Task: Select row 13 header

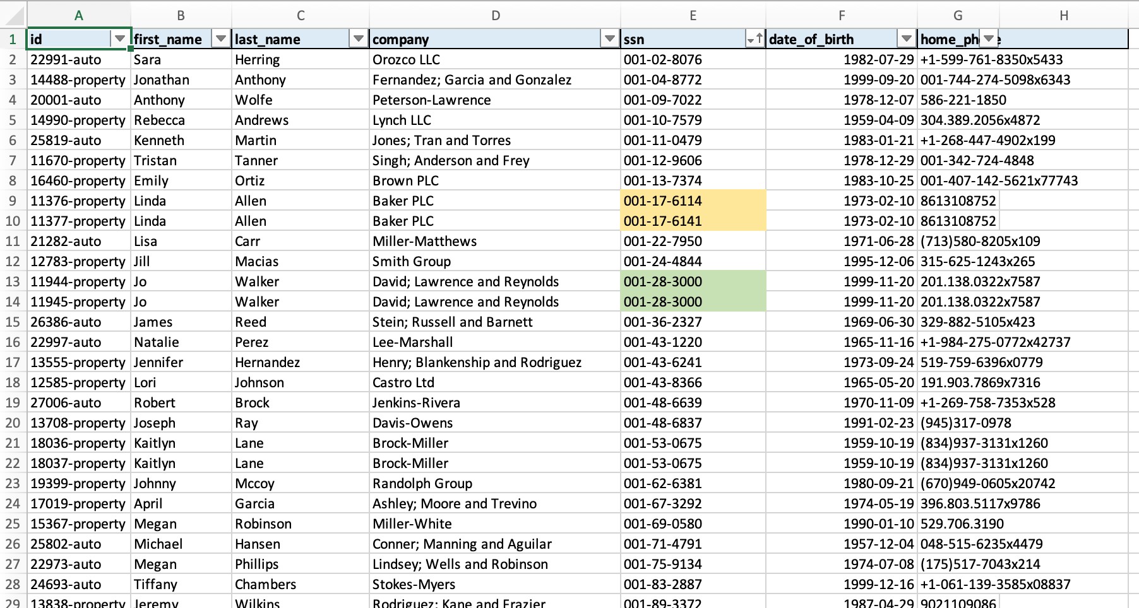Action: (13, 281)
